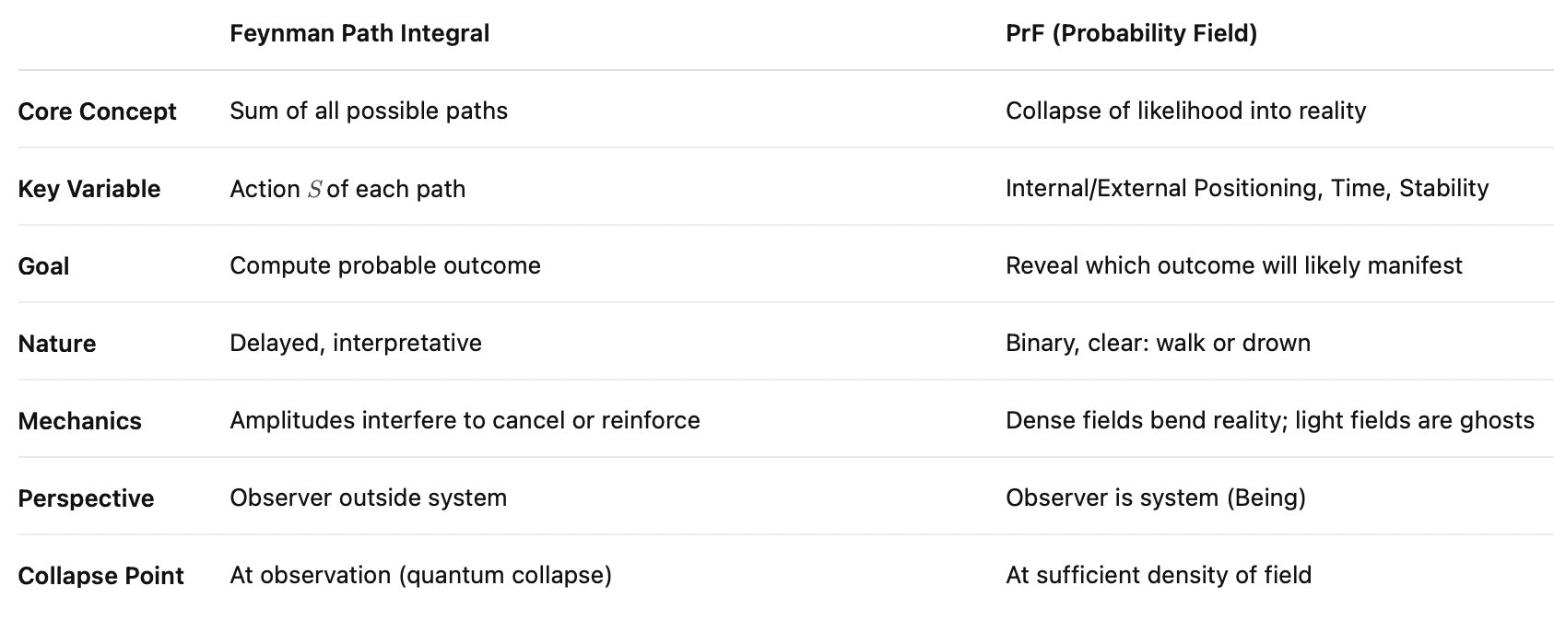Click "Collapse of likelihood into reality" cell

click(1185, 111)
